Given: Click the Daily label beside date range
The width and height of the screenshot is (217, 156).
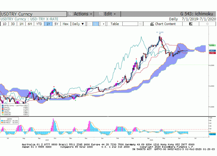Looking at the screenshot, I should [173, 19].
